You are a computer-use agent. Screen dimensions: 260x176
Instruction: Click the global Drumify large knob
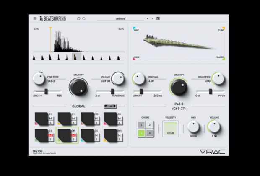pyautogui.click(x=78, y=87)
